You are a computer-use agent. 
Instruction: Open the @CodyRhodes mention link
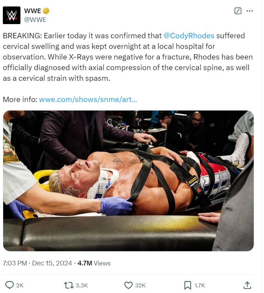coord(189,36)
